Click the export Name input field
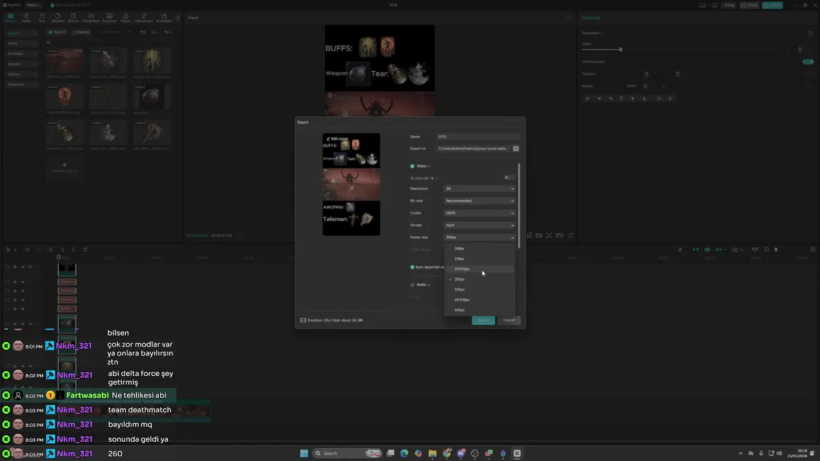820x461 pixels. pyautogui.click(x=478, y=136)
